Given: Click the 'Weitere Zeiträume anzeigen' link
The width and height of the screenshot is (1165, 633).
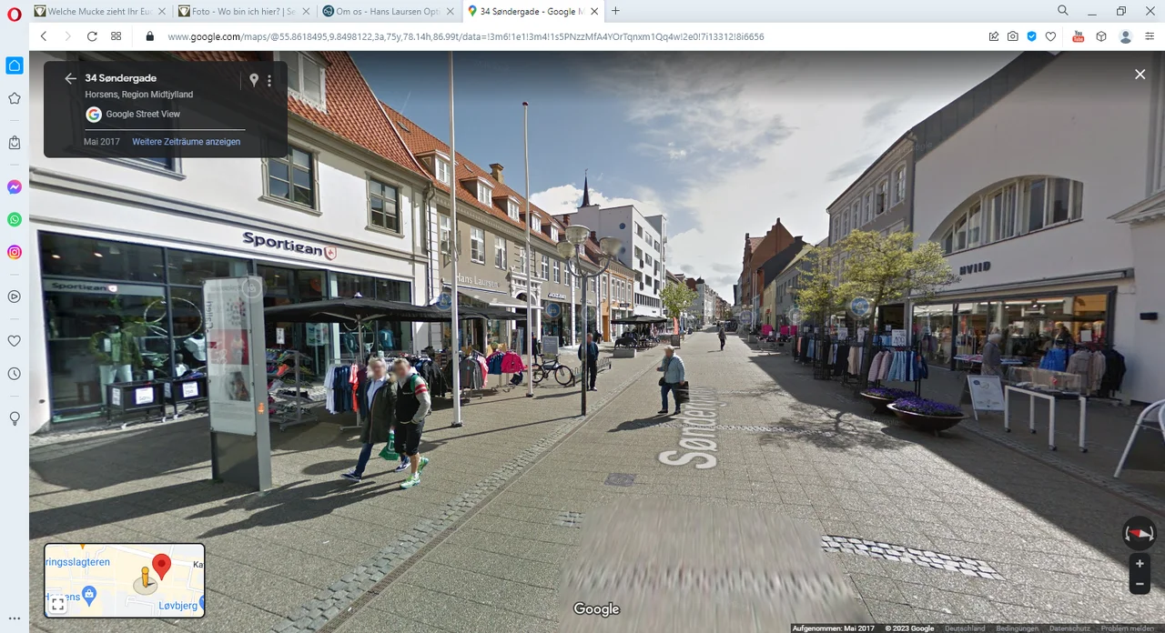Looking at the screenshot, I should (x=186, y=142).
